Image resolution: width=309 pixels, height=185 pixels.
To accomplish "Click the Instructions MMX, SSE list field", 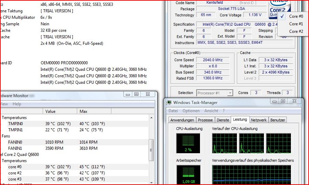I will (x=244, y=43).
